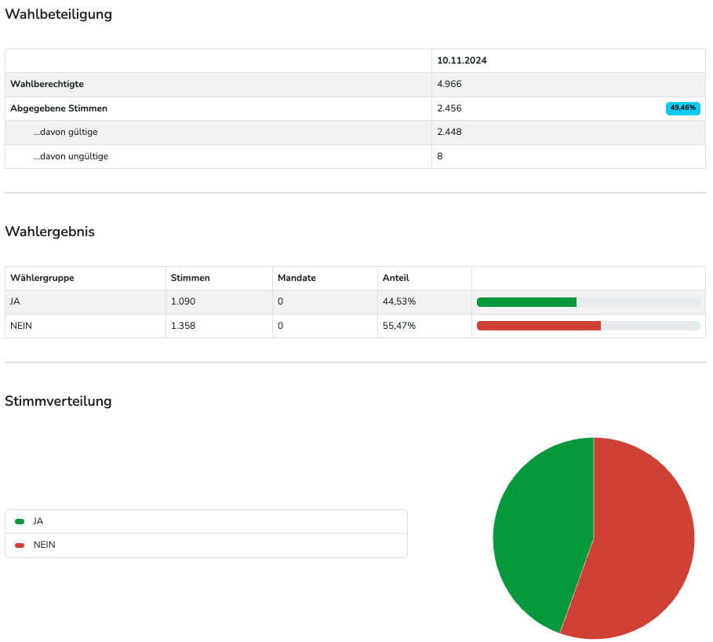Click the Anteil column header
This screenshot has width=713, height=642.
pos(395,278)
